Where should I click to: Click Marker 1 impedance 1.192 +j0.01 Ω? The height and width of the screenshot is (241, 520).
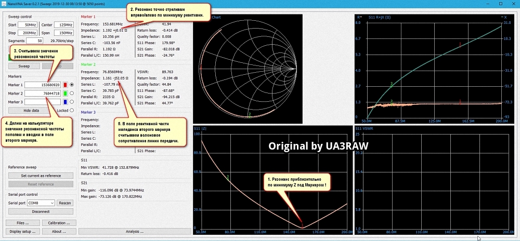pyautogui.click(x=115, y=31)
